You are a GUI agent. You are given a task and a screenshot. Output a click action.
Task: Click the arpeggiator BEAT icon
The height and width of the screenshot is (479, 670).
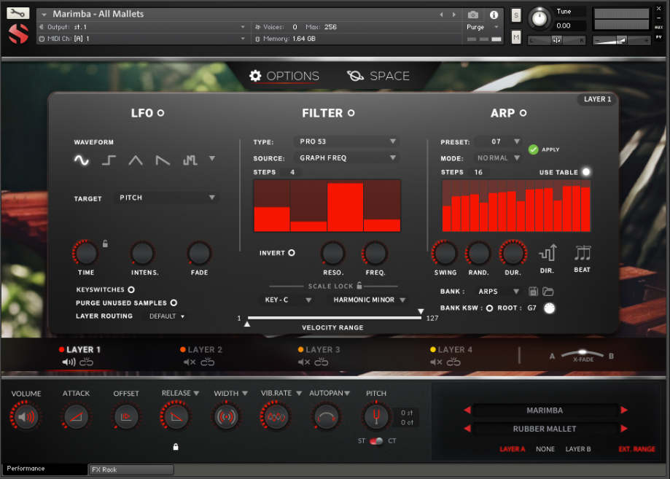[582, 253]
